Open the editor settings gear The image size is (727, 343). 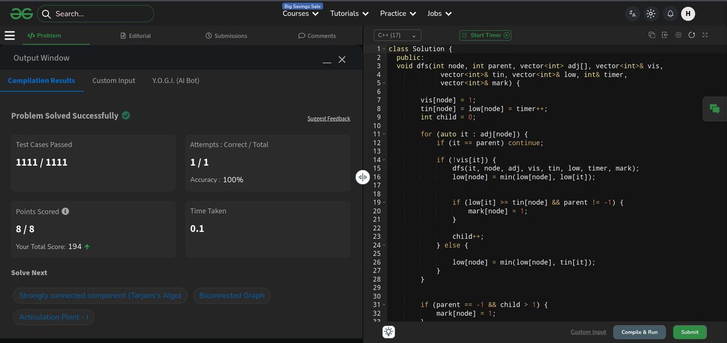(679, 35)
